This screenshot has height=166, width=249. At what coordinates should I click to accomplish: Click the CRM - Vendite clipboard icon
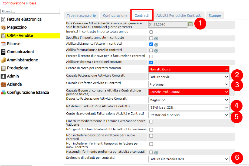[x=3, y=35]
